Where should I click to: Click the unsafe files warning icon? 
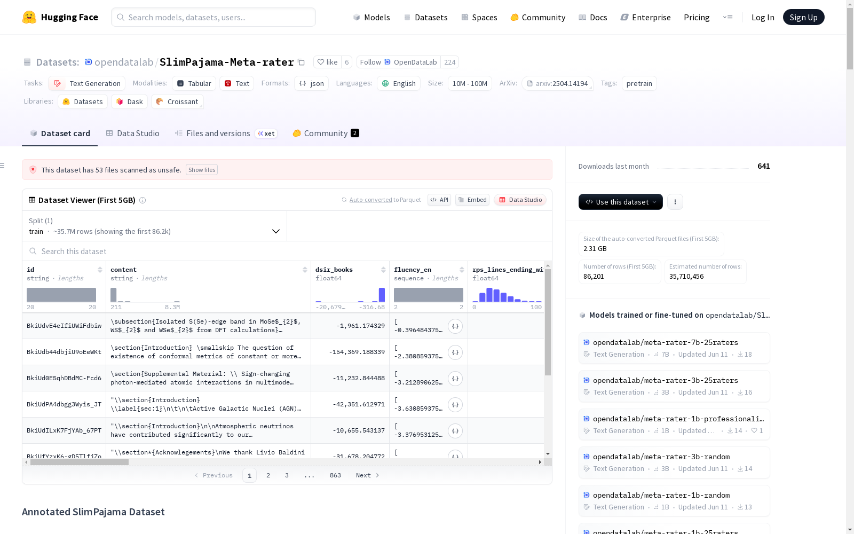click(33, 170)
